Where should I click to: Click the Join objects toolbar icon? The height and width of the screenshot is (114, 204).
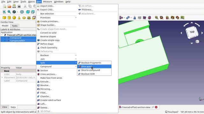click(121, 18)
